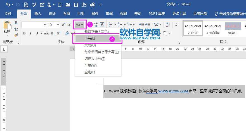Choose 半角(W) option

(x=98, y=65)
